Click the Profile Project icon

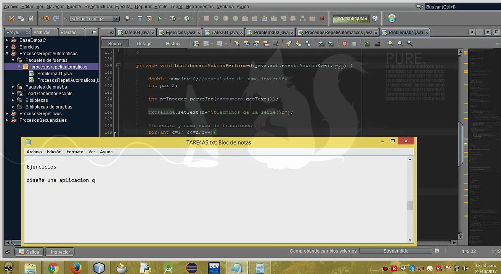click(186, 18)
